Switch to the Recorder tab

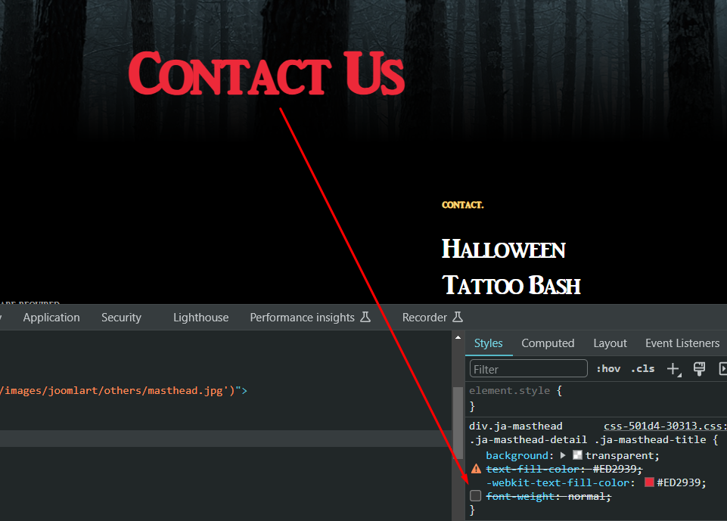pyautogui.click(x=424, y=318)
